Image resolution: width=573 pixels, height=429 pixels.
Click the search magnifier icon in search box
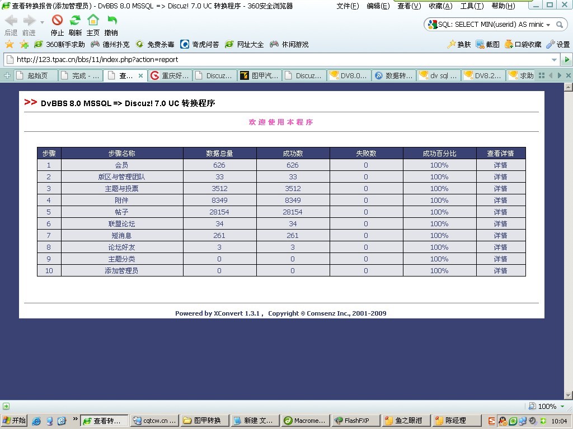pyautogui.click(x=559, y=25)
